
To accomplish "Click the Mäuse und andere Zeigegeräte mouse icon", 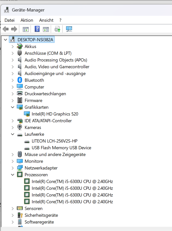I will (x=20, y=154).
